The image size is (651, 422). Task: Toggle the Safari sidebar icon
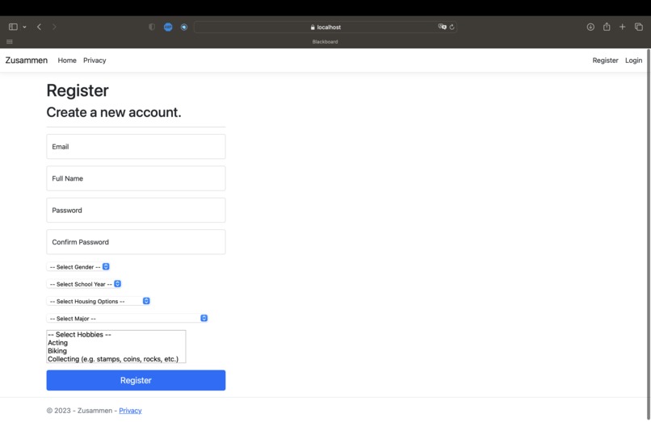13,27
